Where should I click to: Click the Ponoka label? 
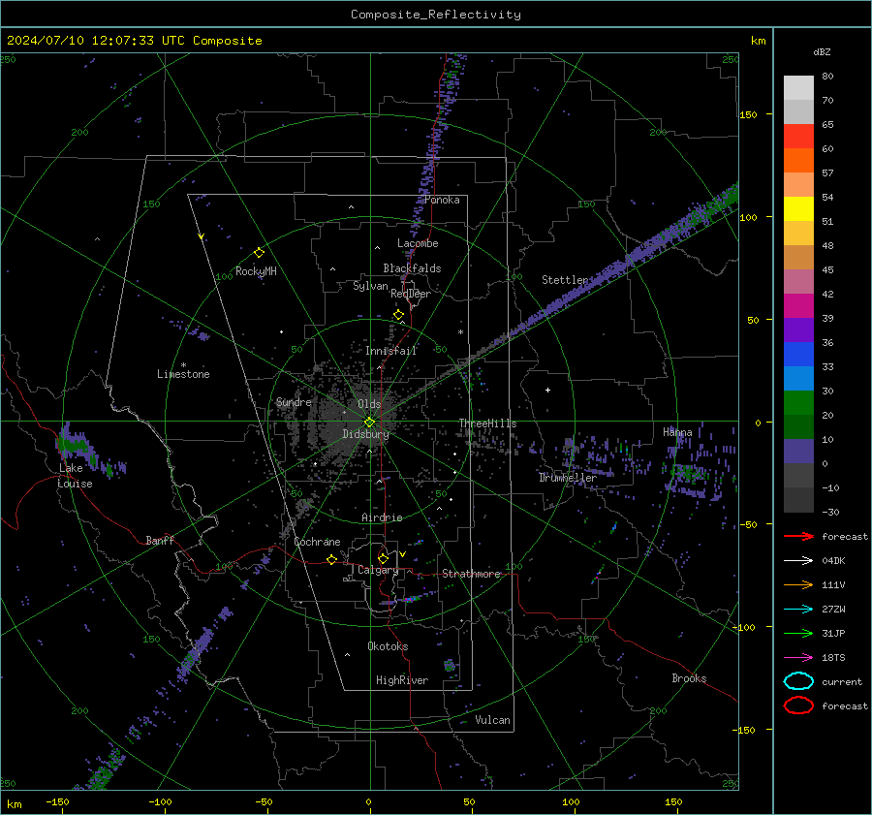(x=442, y=200)
